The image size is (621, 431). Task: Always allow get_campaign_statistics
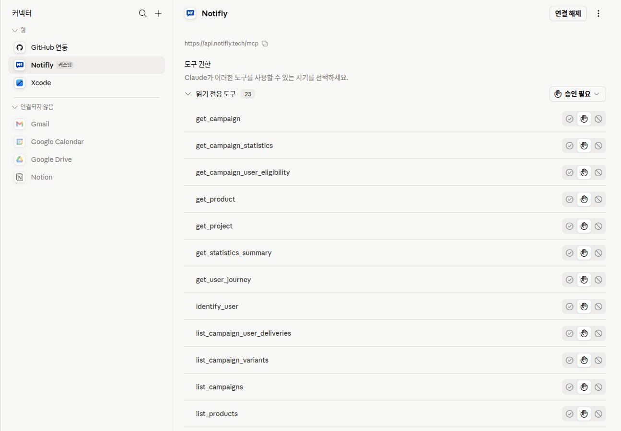tap(570, 146)
